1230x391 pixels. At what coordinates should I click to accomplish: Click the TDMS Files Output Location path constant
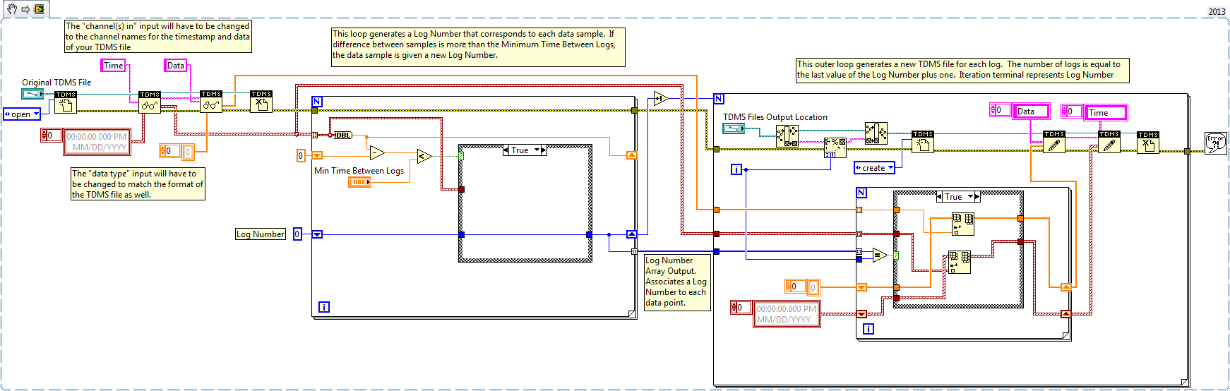734,128
